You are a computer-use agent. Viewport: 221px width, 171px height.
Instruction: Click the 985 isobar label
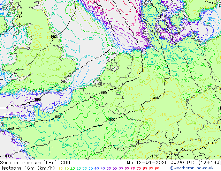point(54,37)
